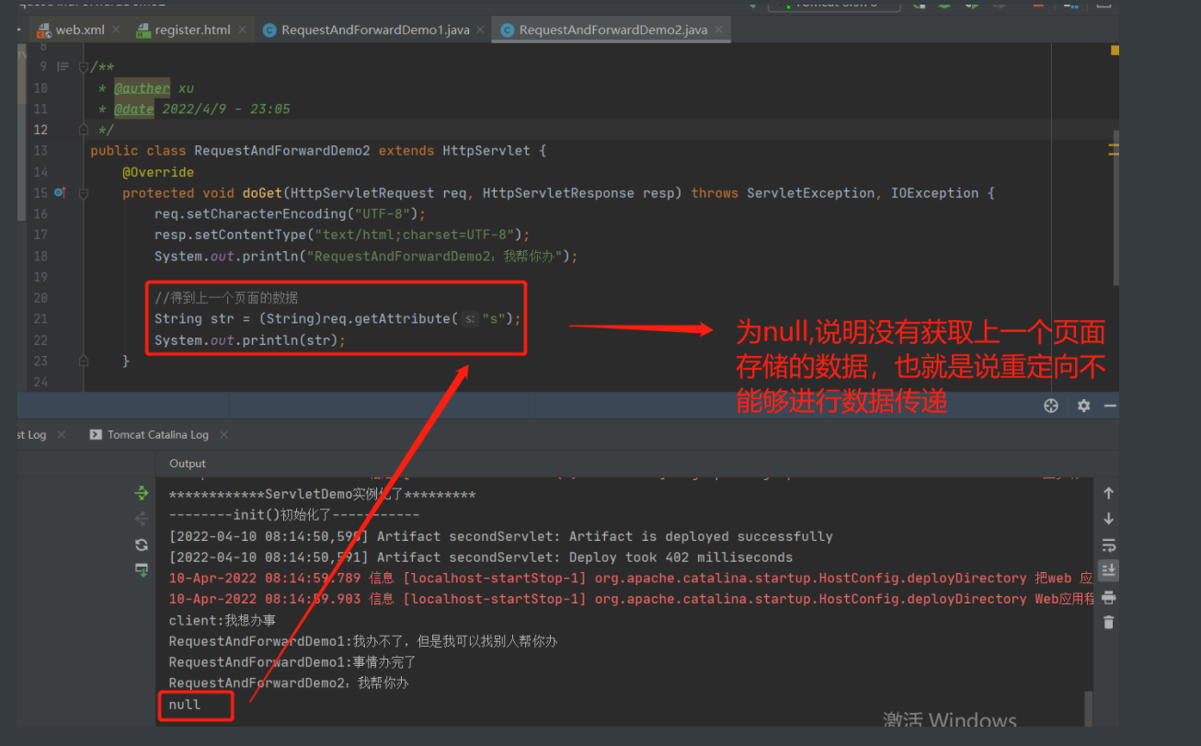Click the 'Deploy took 402 milliseconds' console line

[x=481, y=557]
